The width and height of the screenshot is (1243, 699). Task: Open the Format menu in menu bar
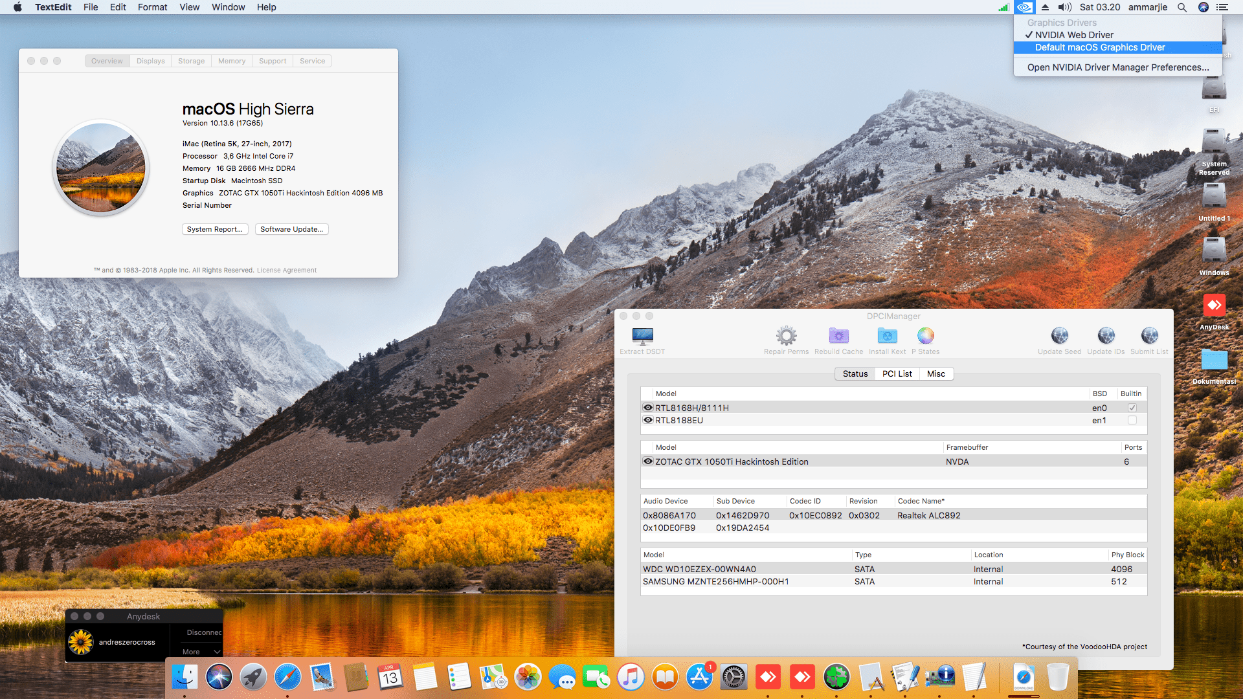click(x=152, y=7)
